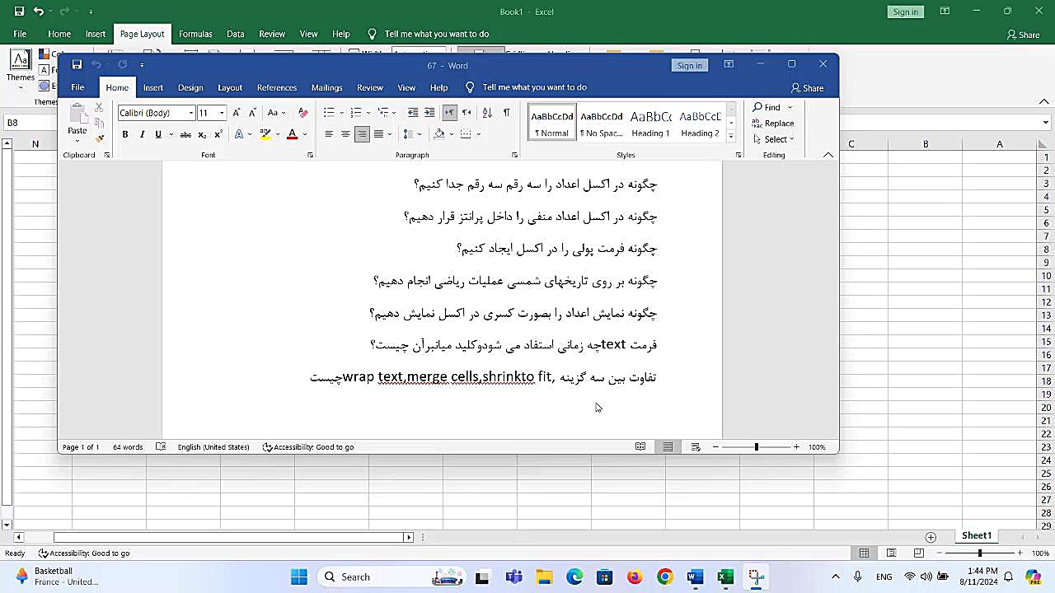Expand the Paste options arrow

(77, 141)
